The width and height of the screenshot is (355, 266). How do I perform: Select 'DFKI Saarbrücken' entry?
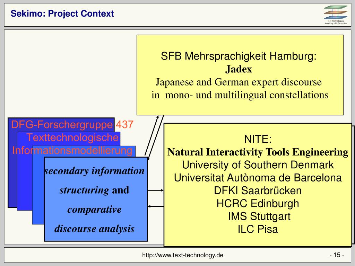(x=258, y=190)
